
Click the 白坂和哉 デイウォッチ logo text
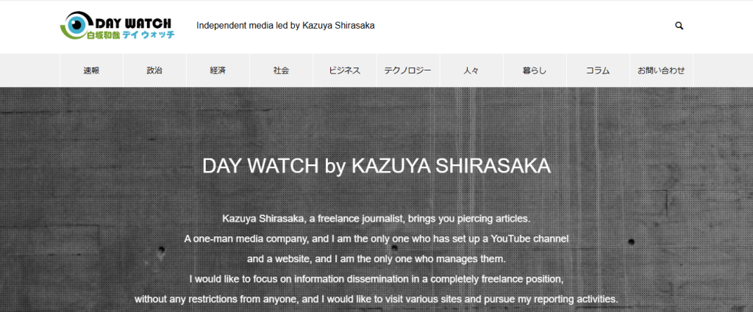(131, 35)
